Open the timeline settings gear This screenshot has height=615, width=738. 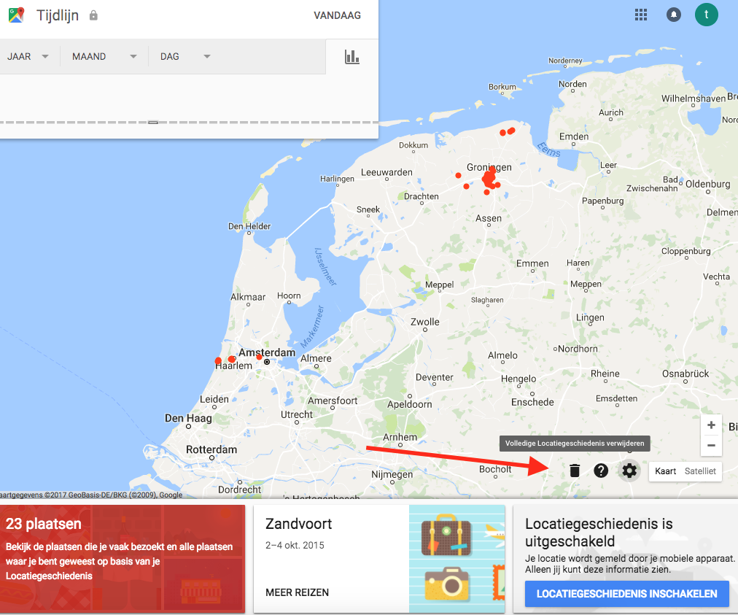tap(629, 471)
